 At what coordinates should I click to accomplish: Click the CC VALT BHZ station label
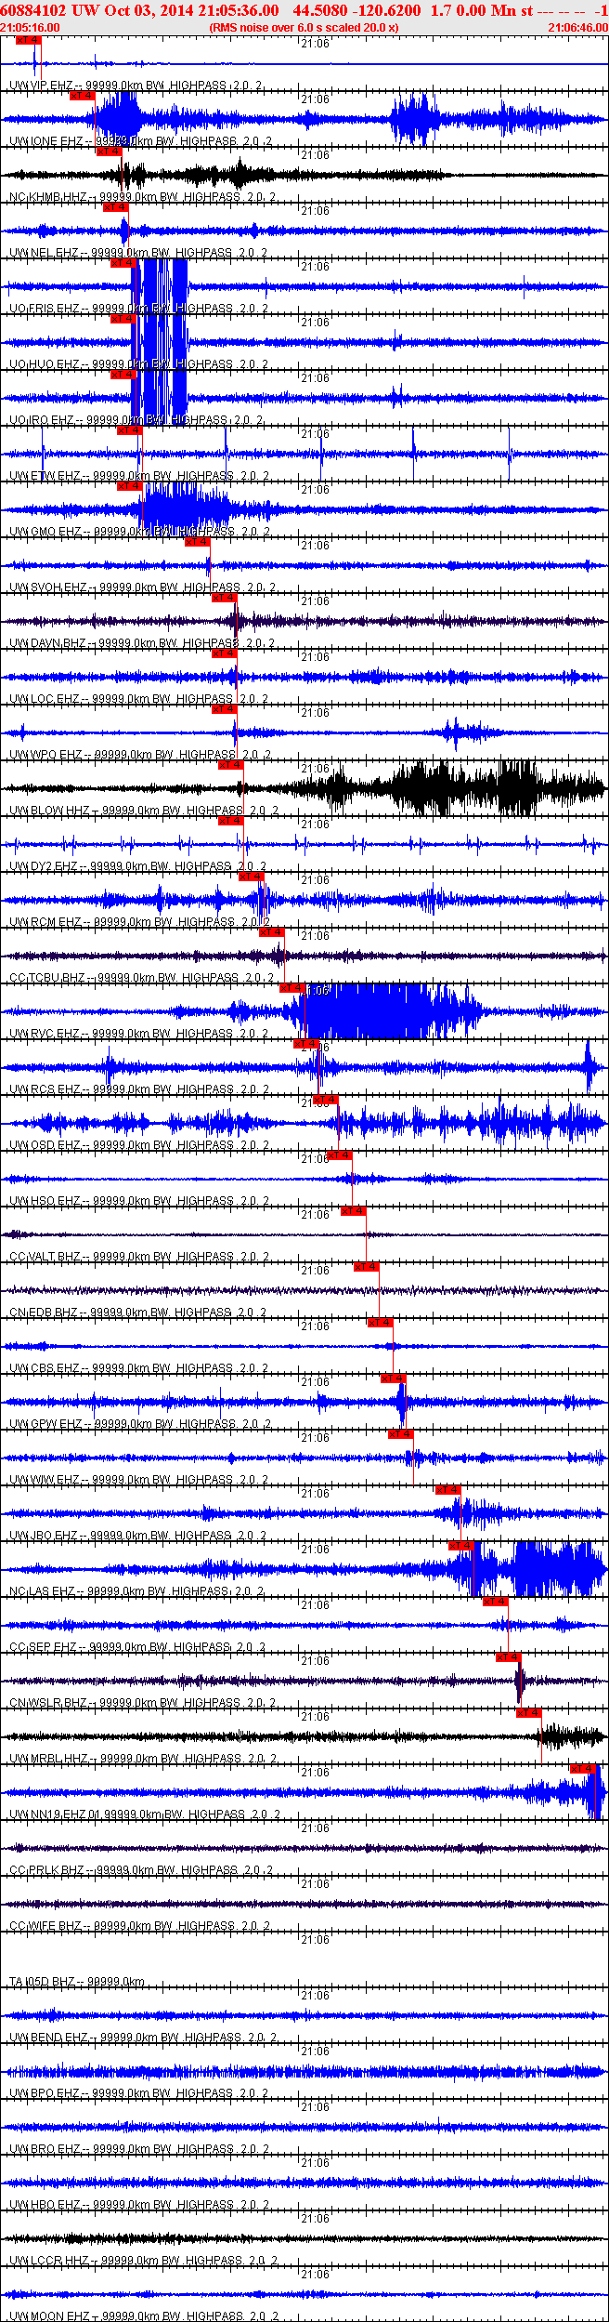(x=139, y=1257)
